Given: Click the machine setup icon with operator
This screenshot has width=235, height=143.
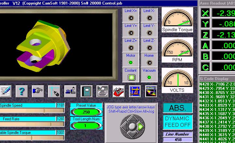Looking at the screenshot, I should (x=70, y=91).
